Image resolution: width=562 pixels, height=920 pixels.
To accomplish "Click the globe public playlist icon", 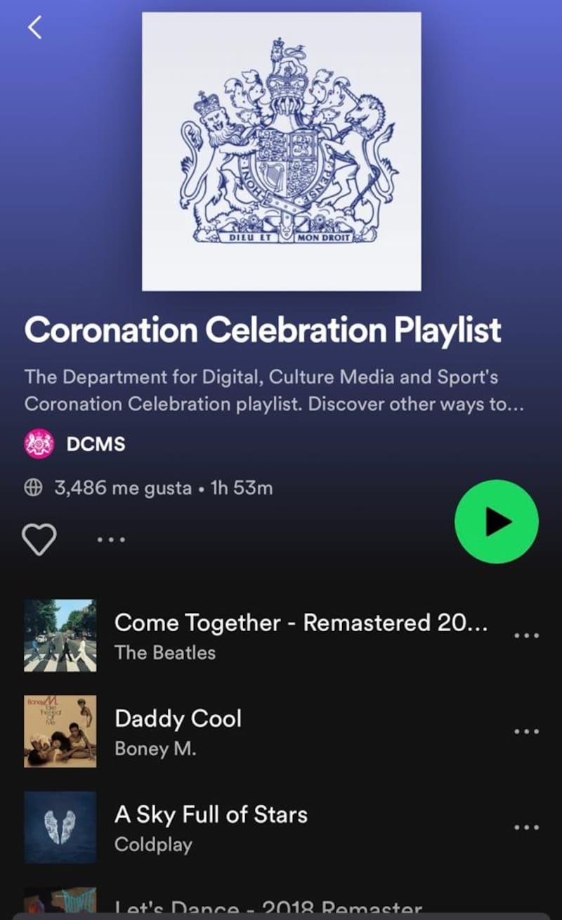I will click(x=34, y=488).
